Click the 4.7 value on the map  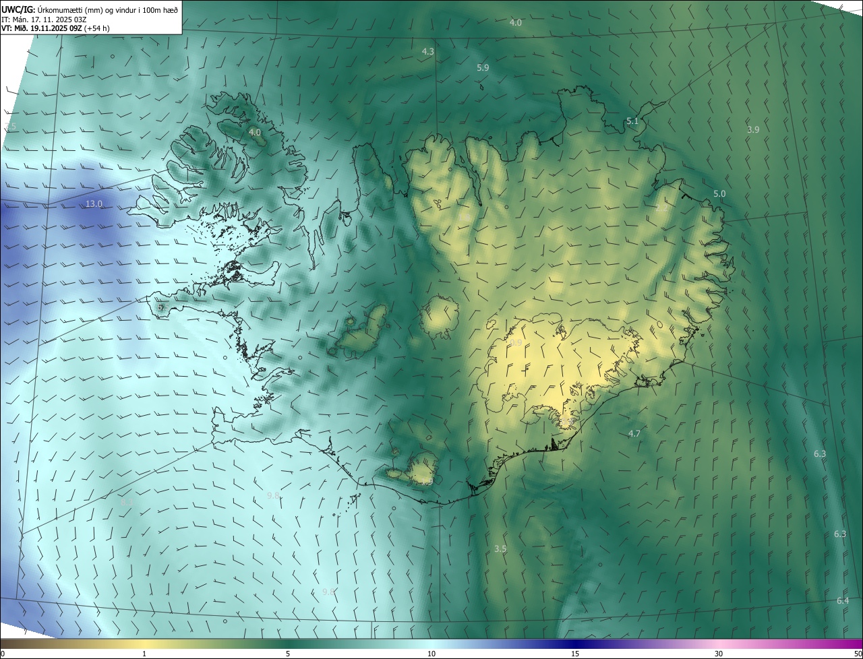coord(634,433)
